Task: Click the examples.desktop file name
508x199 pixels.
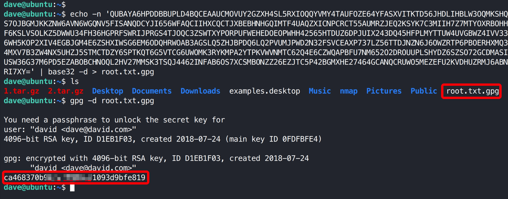Action: coord(264,91)
